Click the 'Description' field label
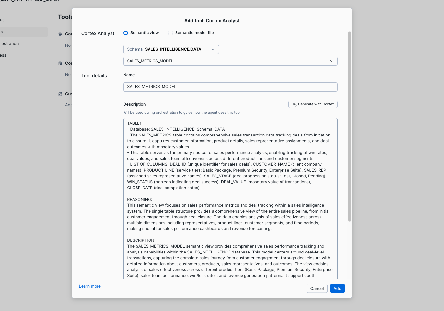The image size is (444, 311). coord(135,104)
